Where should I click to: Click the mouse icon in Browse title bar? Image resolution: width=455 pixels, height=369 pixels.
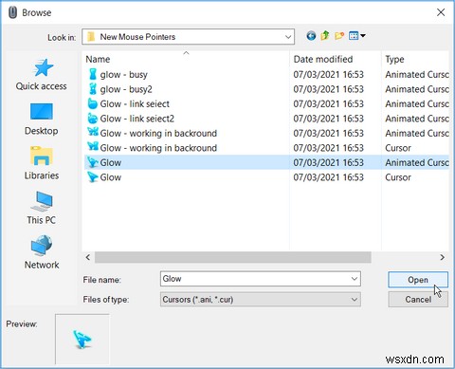(x=12, y=12)
